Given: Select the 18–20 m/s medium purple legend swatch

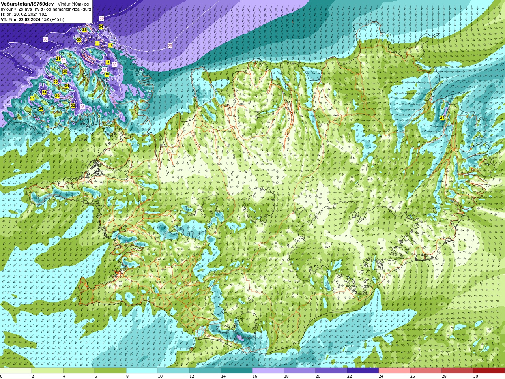Looking at the screenshot, I should tap(300, 371).
